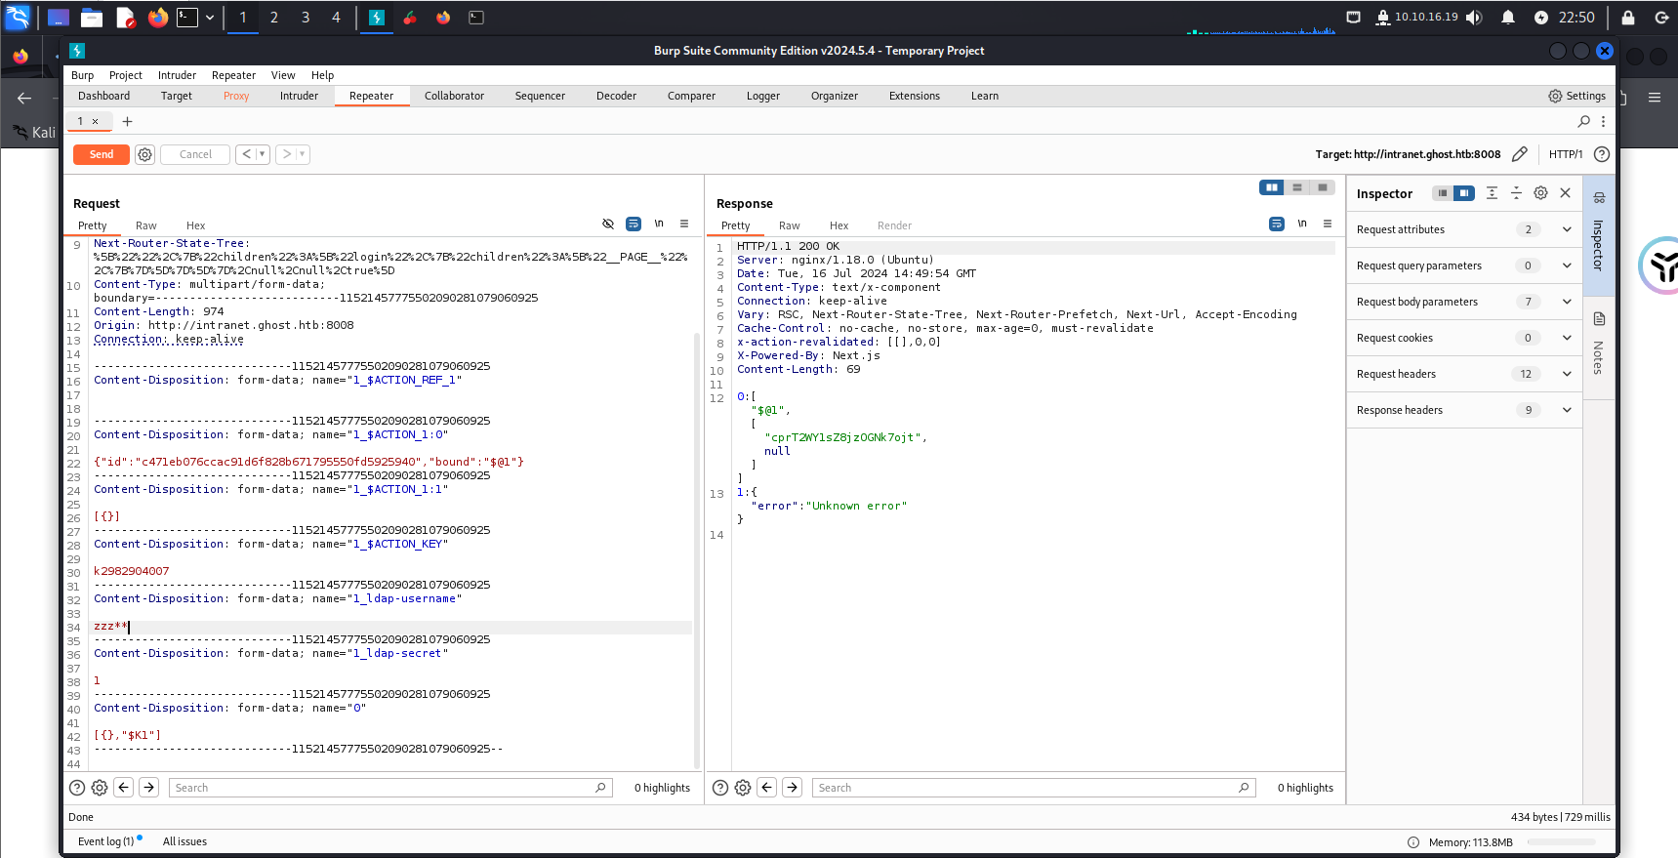Open the Notes side panel
Viewport: 1678px width, 858px height.
coord(1599,347)
